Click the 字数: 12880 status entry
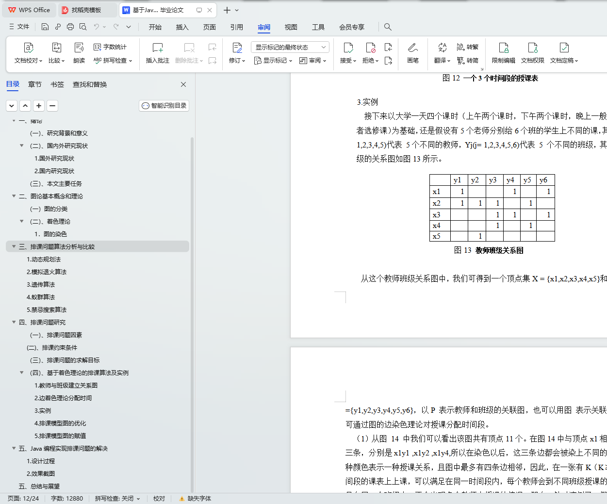The width and height of the screenshot is (607, 504). [x=67, y=499]
